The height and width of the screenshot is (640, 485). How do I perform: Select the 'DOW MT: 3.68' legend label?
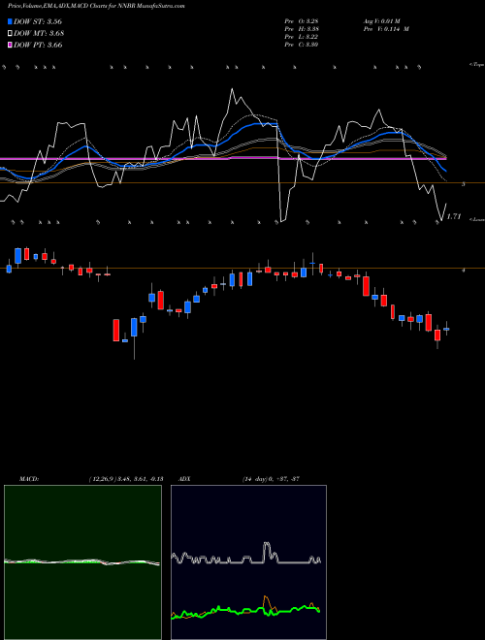click(x=39, y=34)
